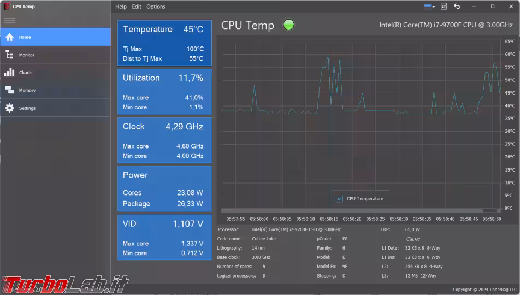Go to the Monitor section
The width and height of the screenshot is (520, 295).
55,55
